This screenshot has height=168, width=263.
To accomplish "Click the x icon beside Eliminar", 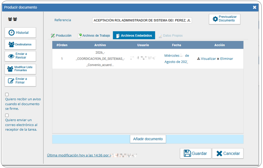I will coord(218,59).
